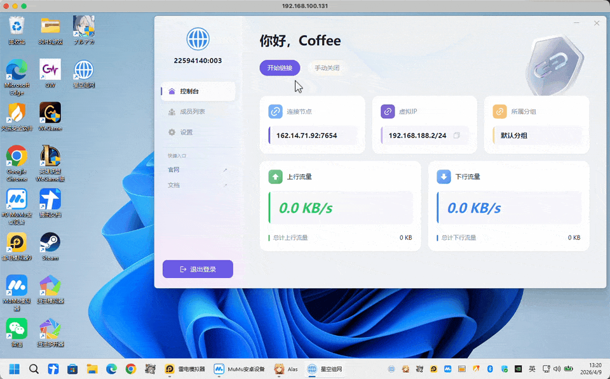Open the Windows Start menu
The width and height of the screenshot is (610, 379).
point(15,369)
